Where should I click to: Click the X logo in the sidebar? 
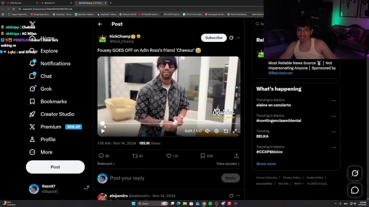tap(32, 25)
